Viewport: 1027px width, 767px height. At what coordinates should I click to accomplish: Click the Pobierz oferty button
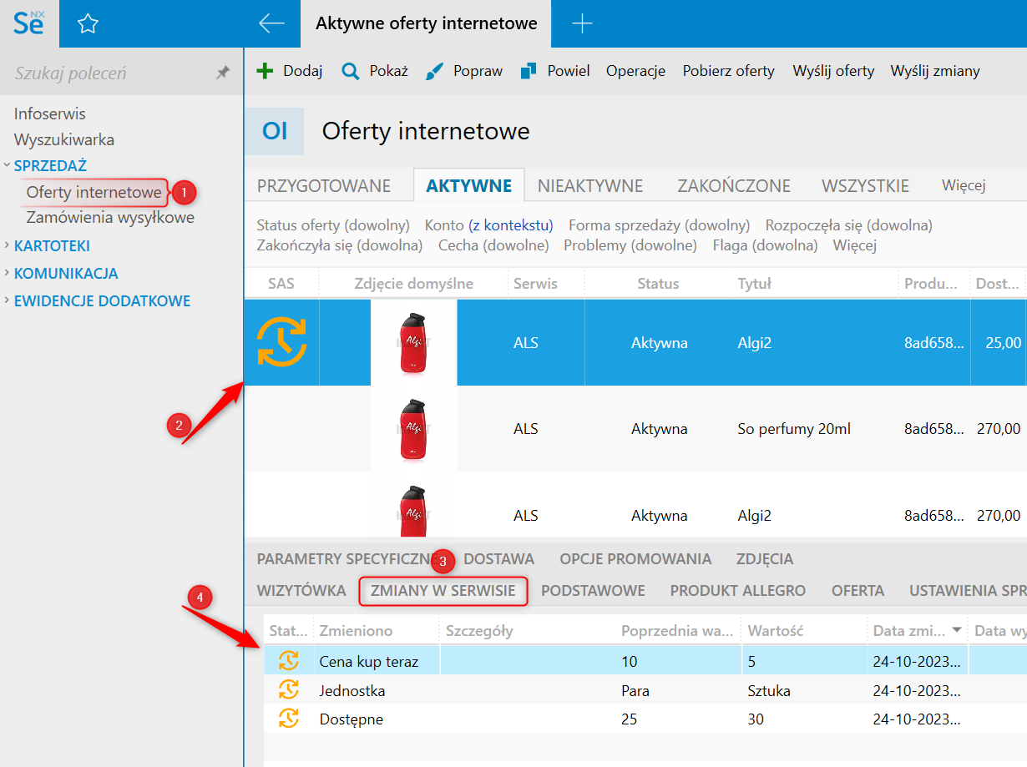pos(728,71)
